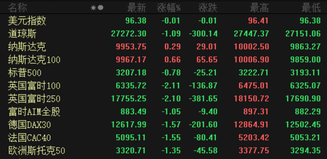Click low value 27151.06 for 道琼斯
This screenshot has width=327, height=159.
[303, 33]
